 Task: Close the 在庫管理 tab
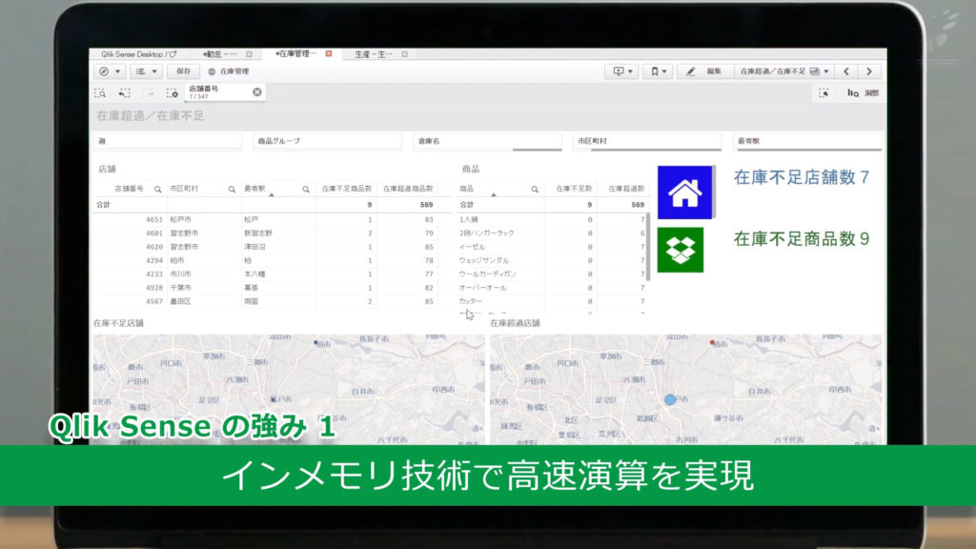tap(329, 53)
